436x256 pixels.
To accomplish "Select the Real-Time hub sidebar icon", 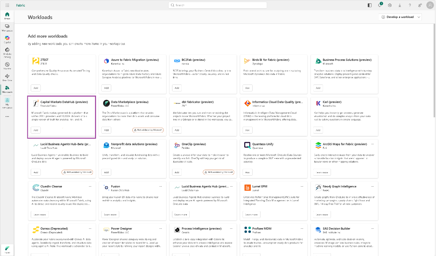I will [x=7, y=77].
